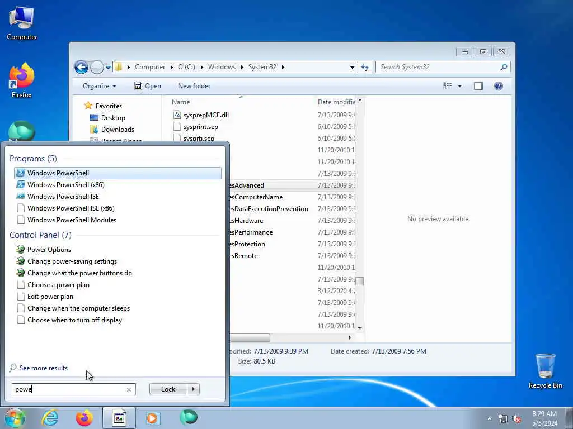Click the Windows Start button
This screenshot has width=573, height=429.
15,418
